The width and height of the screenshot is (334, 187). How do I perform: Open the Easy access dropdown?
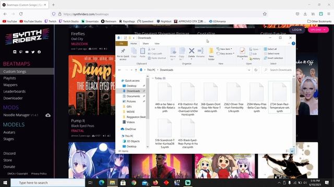(x=225, y=54)
